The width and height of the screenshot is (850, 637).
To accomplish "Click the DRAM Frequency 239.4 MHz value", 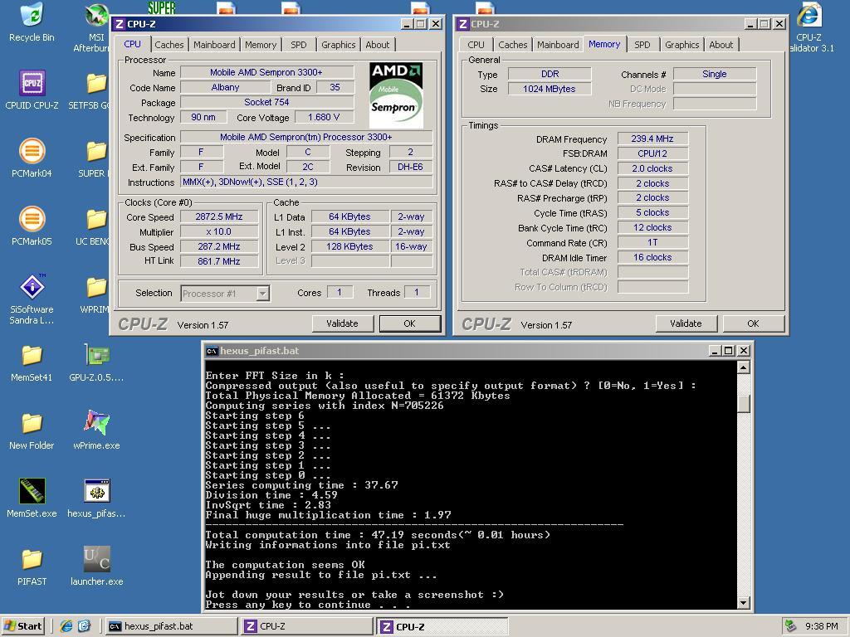I will [652, 139].
